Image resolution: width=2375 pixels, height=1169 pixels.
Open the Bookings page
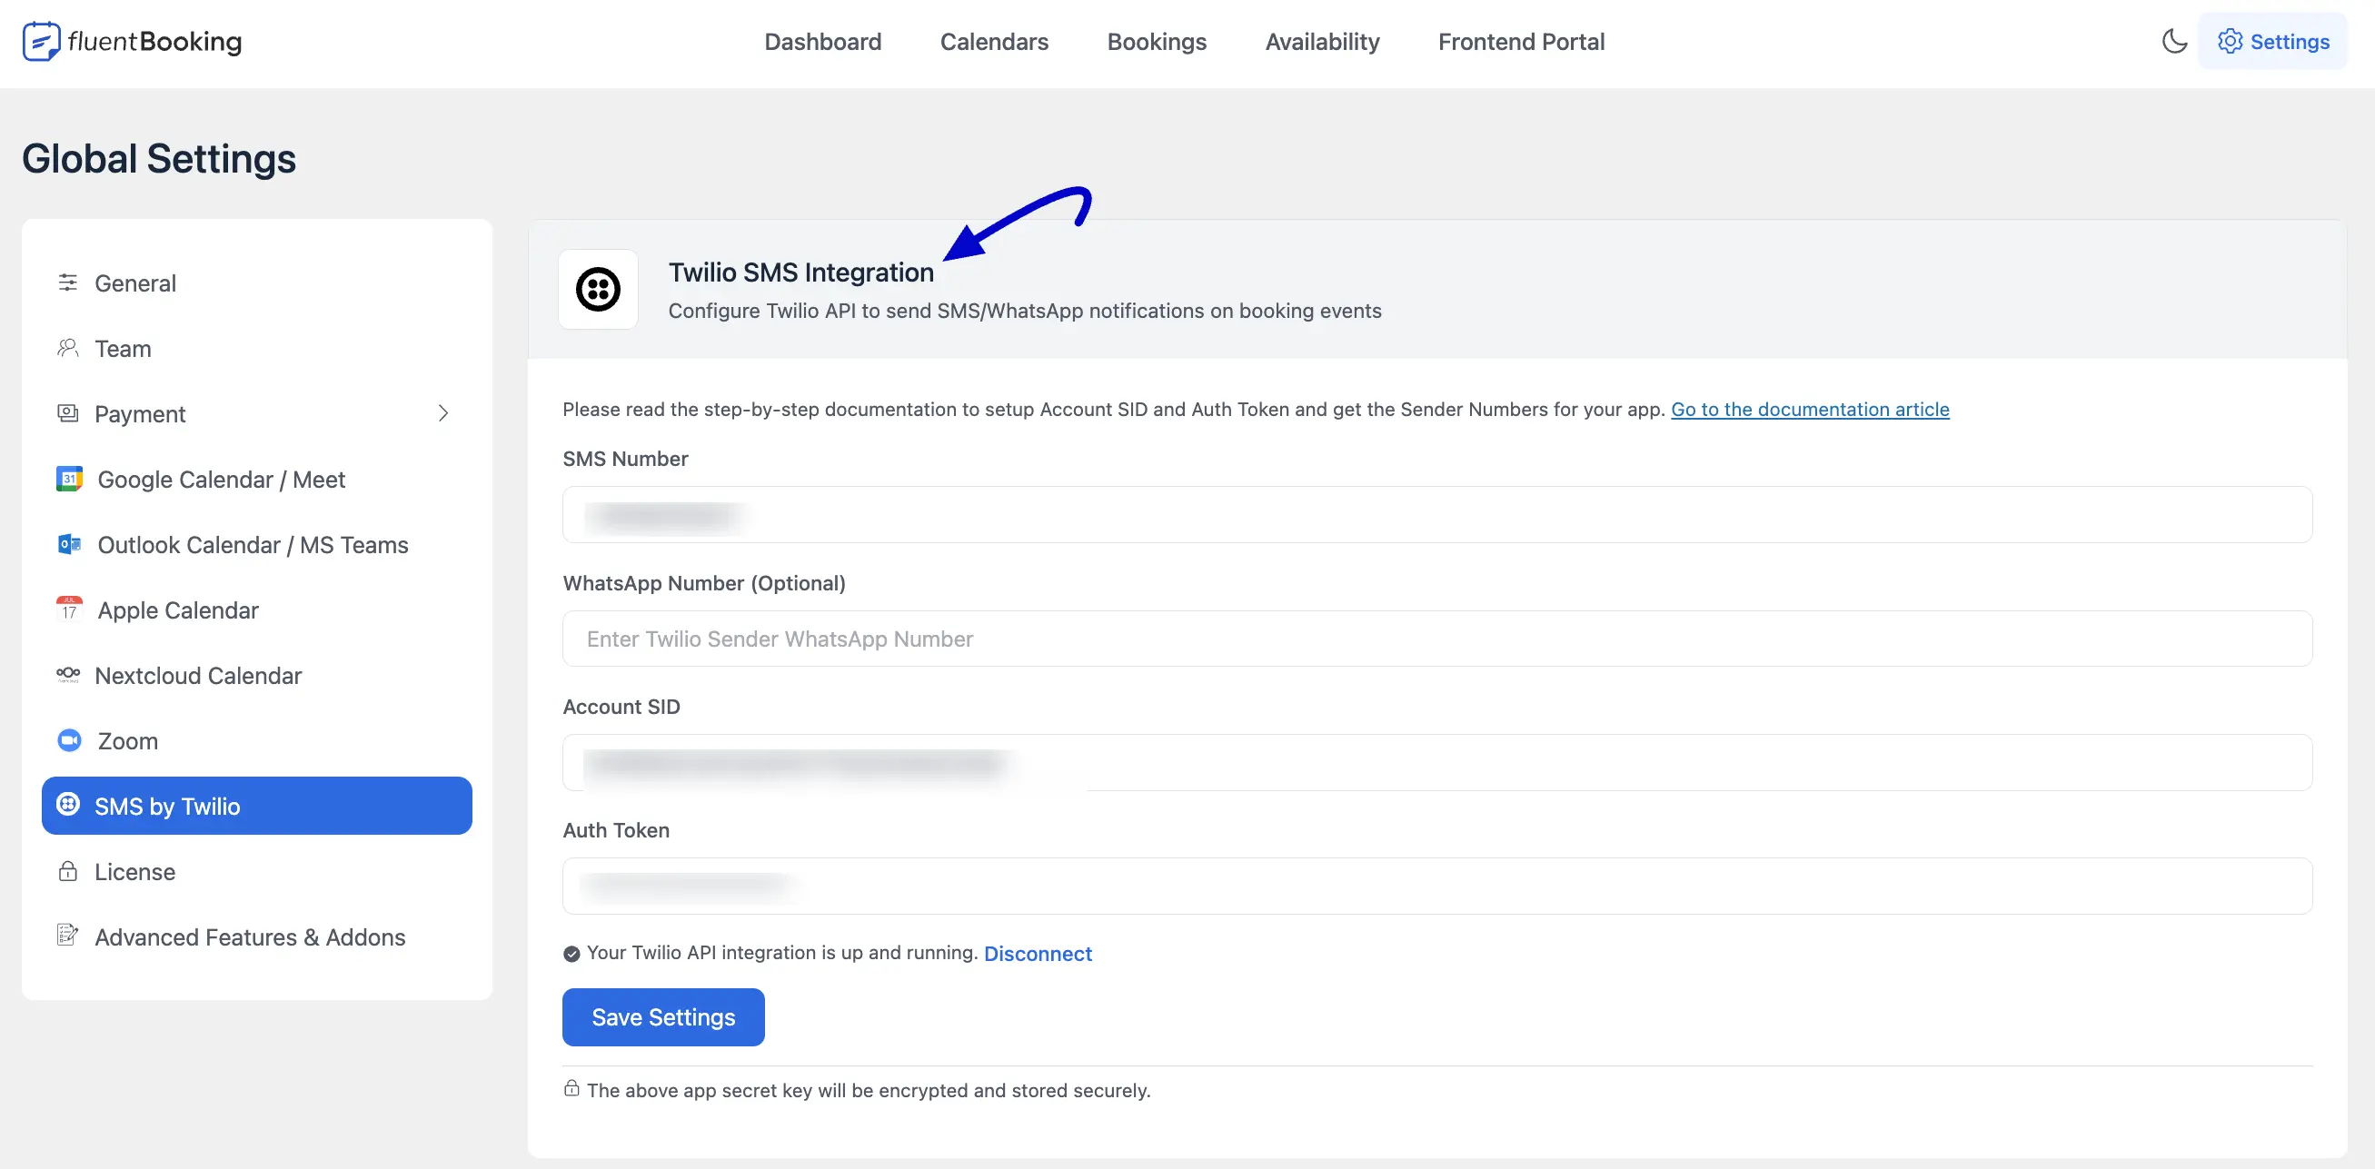[1156, 42]
